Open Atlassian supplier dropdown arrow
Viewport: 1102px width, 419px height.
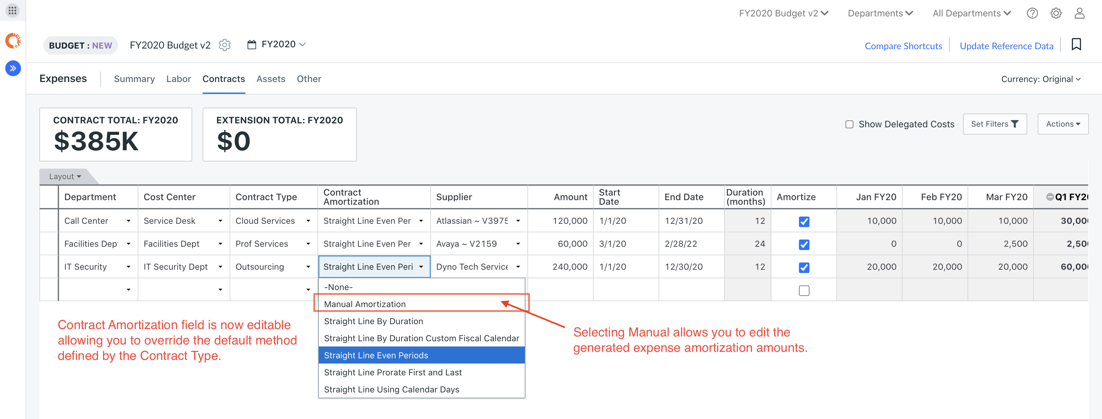[x=518, y=221]
